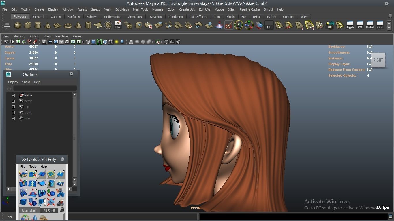The height and width of the screenshot is (221, 394).
Task: Create a polygon pyramid from the shelf
Action: click(78, 26)
